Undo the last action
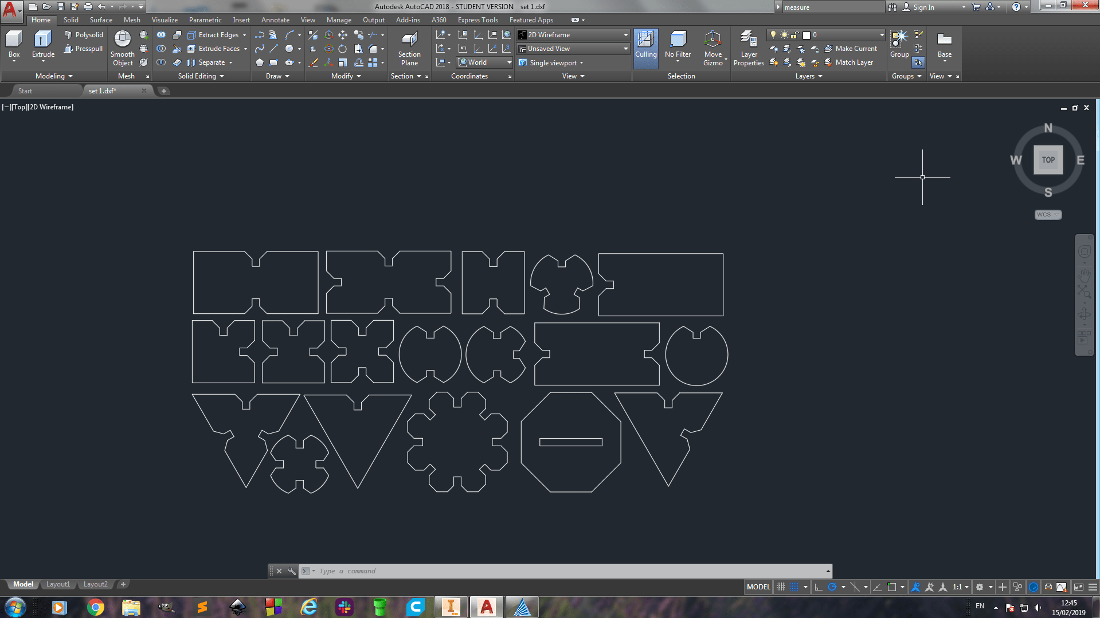1100x618 pixels. coord(102,7)
